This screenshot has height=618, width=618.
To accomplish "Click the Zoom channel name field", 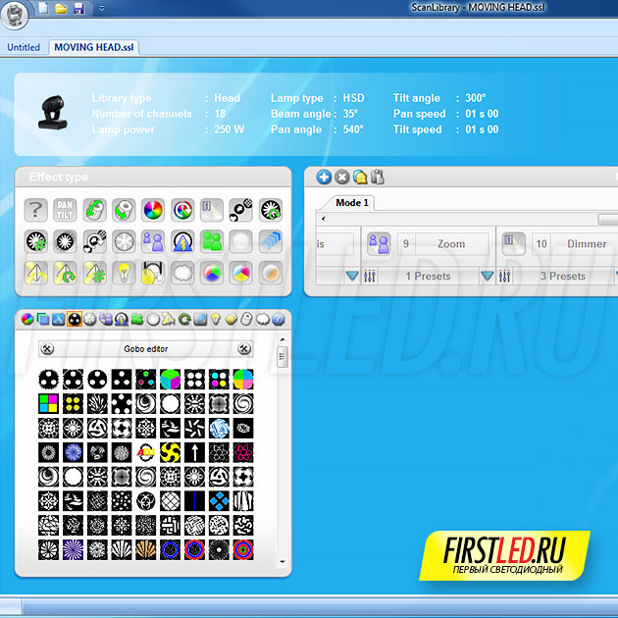I will point(451,244).
